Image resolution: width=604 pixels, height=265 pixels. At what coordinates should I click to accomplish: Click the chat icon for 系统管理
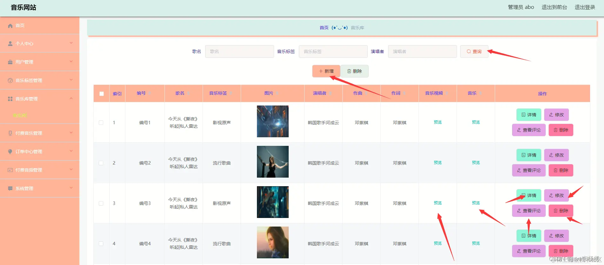[x=10, y=188]
